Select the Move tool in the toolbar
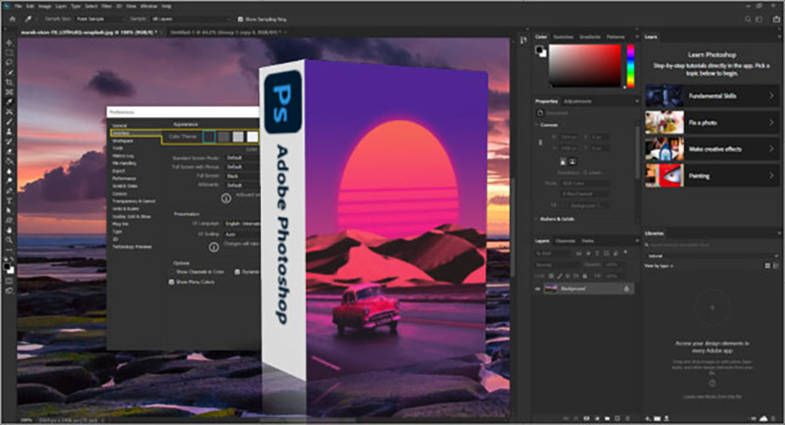The height and width of the screenshot is (425, 785). (x=9, y=42)
